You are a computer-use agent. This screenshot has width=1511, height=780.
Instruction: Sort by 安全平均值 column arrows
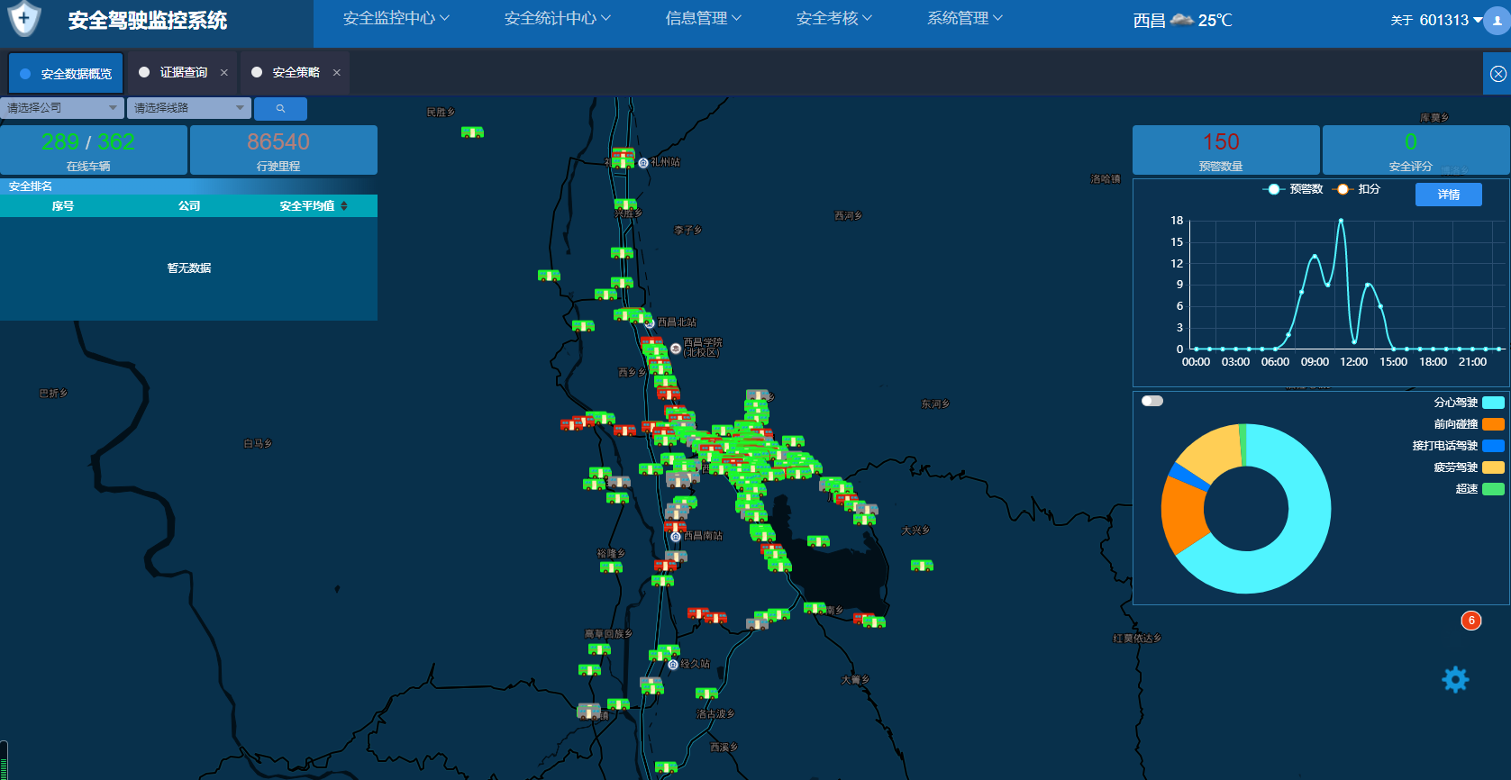(x=344, y=206)
